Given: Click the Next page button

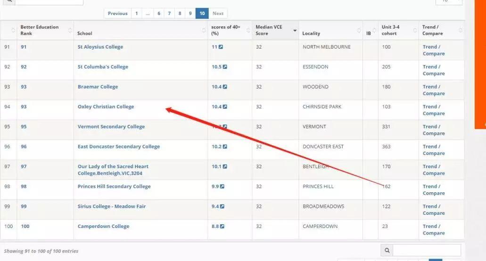Looking at the screenshot, I should click(x=218, y=13).
